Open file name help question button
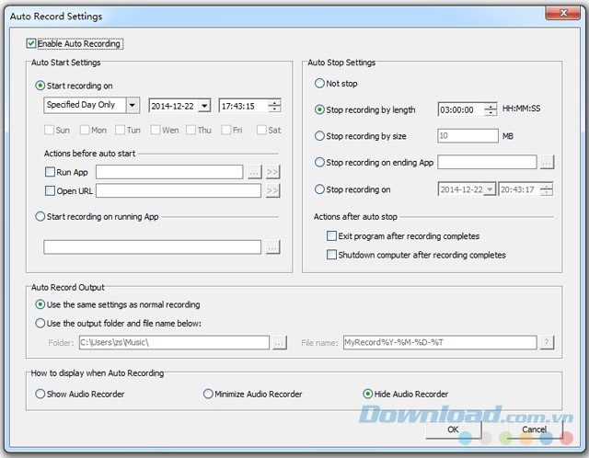Screen dimensions: 589x458 pyautogui.click(x=547, y=343)
